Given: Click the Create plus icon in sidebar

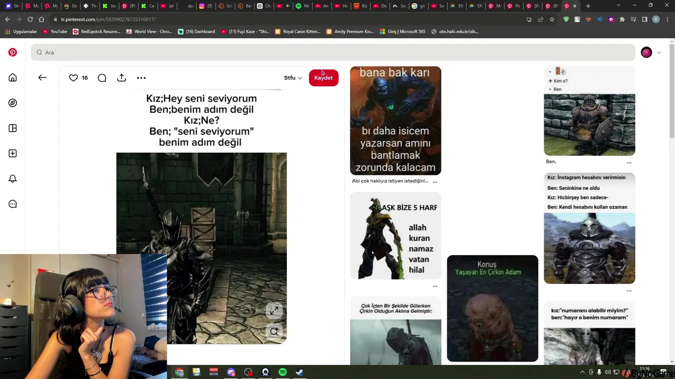Looking at the screenshot, I should (13, 154).
